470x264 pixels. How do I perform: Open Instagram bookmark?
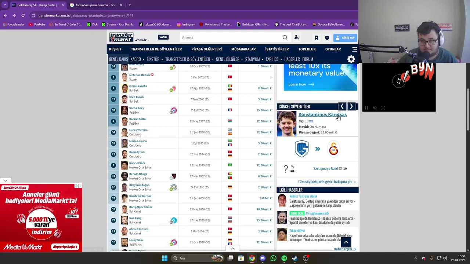(x=186, y=25)
